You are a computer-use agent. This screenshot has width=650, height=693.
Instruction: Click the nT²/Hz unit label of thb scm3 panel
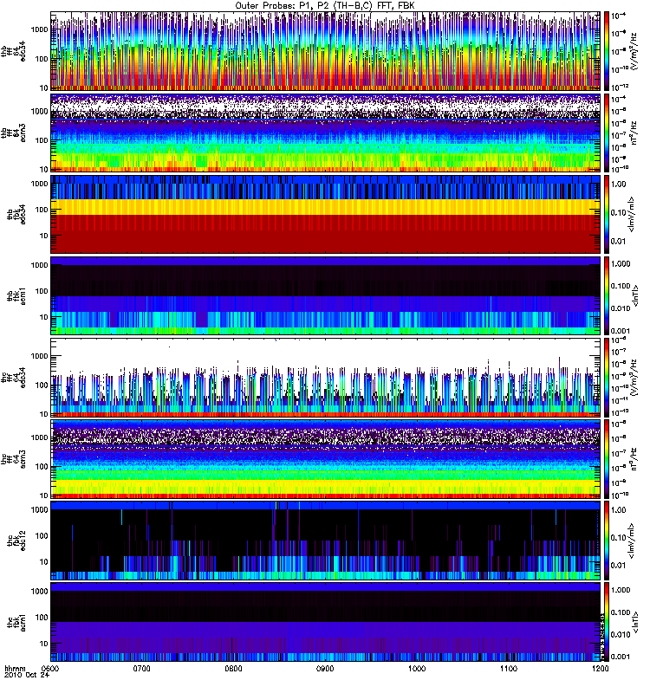(634, 133)
